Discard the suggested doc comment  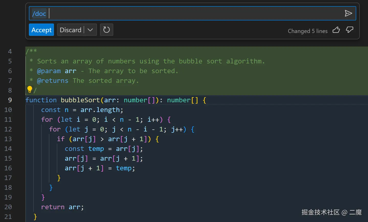pos(70,30)
